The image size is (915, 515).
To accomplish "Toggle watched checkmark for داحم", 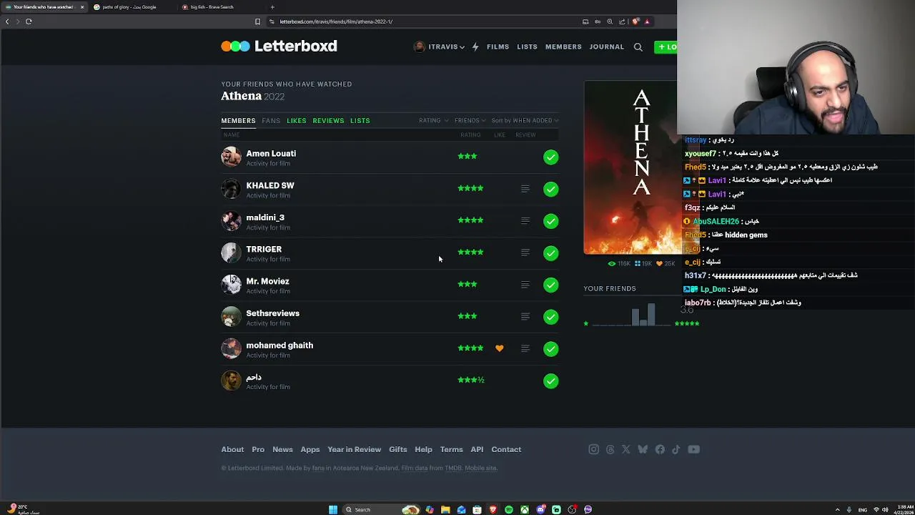I will [x=550, y=381].
